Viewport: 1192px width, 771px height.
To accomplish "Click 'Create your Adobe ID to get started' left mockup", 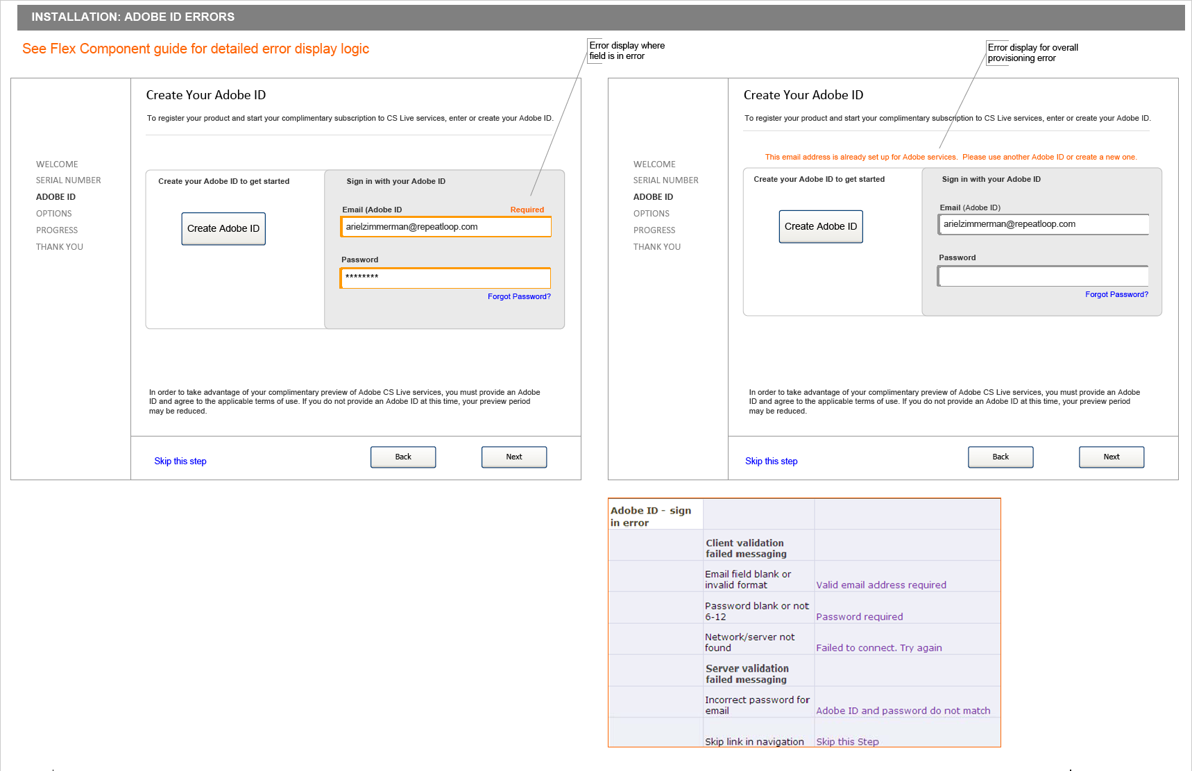I will pyautogui.click(x=224, y=181).
